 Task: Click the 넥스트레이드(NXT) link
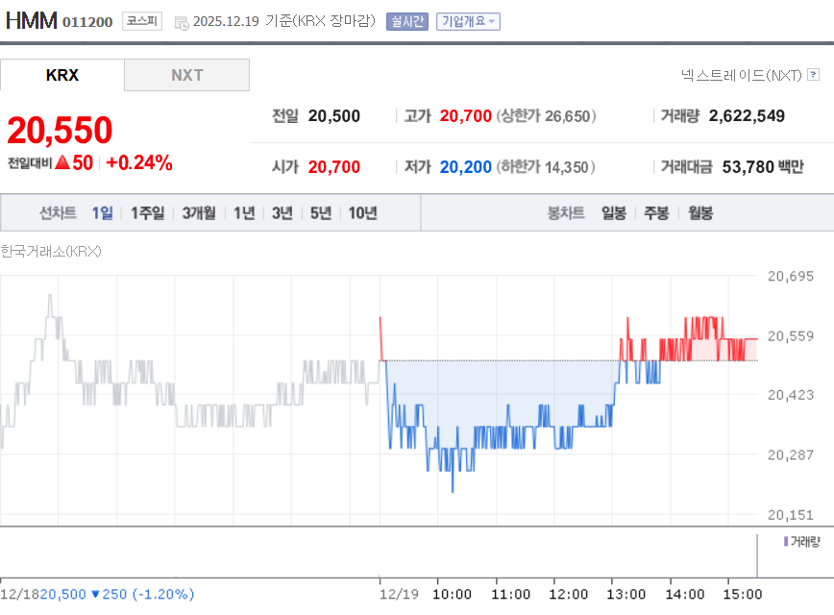click(x=742, y=75)
